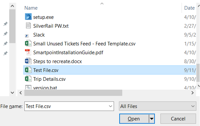Screen dimensions: 200x126
Task: Click the topmost pin icon in sidebar
Action: click(x=6, y=24)
